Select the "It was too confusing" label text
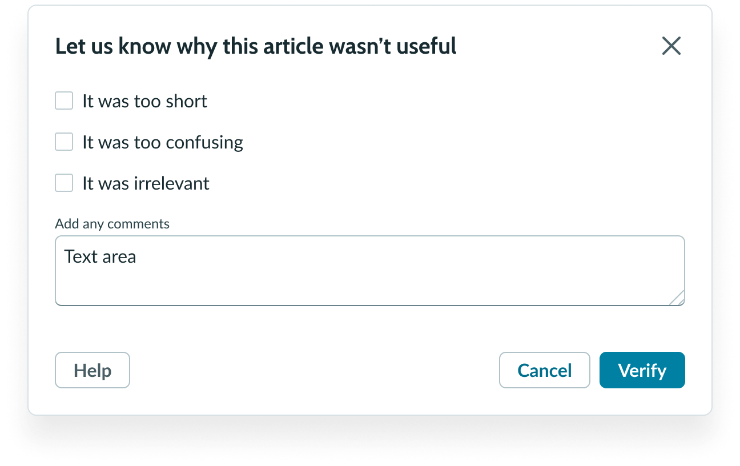This screenshot has height=466, width=740. pyautogui.click(x=163, y=142)
